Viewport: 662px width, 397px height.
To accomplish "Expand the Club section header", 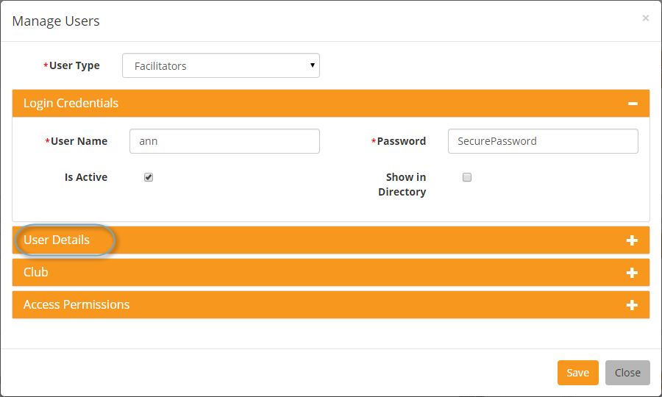I will (x=331, y=273).
